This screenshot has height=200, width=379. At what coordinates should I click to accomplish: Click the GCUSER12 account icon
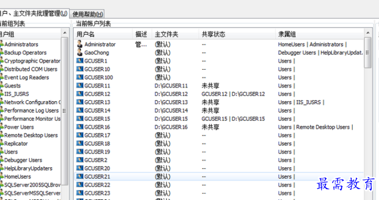[x=80, y=94]
